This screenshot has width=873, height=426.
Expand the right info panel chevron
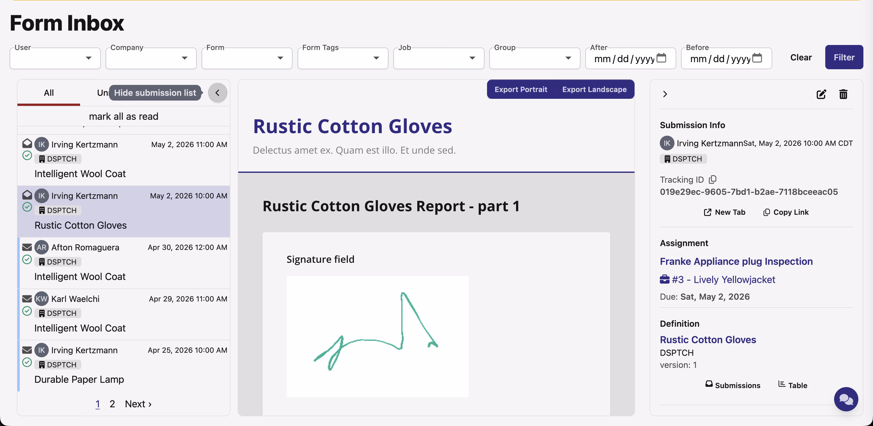[x=665, y=94]
